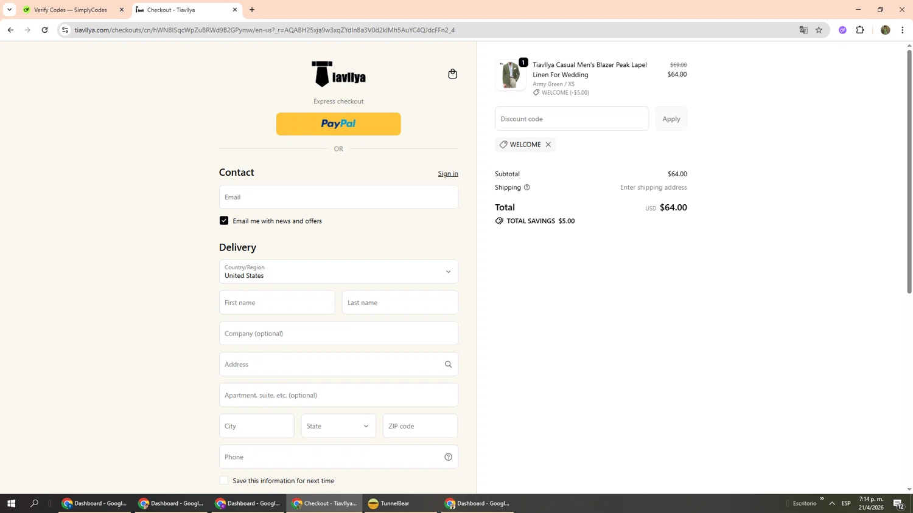Screen dimensions: 913x513
Task: Focus the Email input field
Action: point(338,197)
